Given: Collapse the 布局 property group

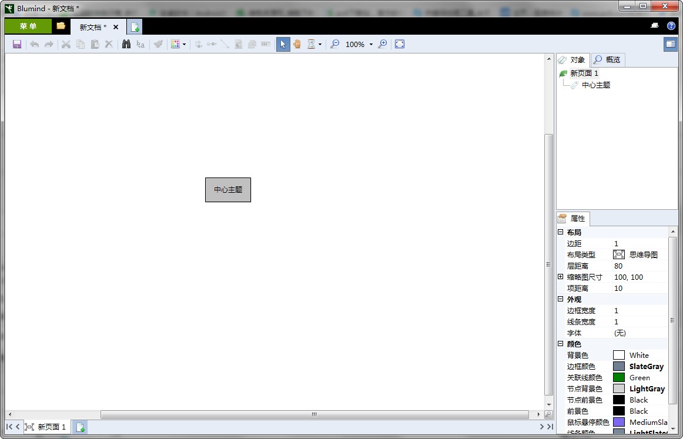Looking at the screenshot, I should click(x=561, y=232).
